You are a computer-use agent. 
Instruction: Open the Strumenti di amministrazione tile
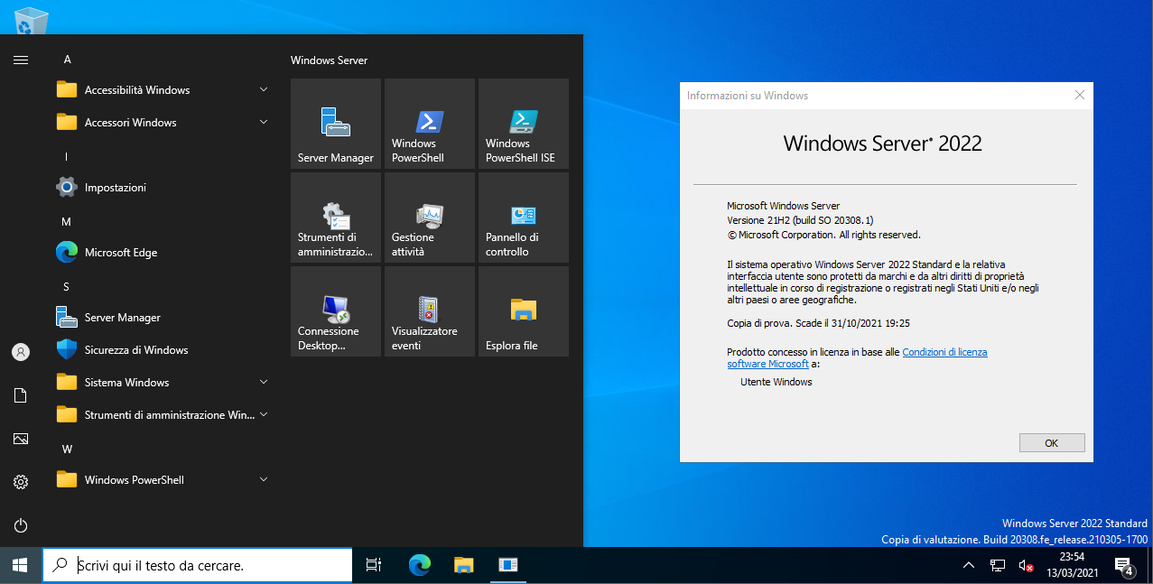click(x=336, y=218)
